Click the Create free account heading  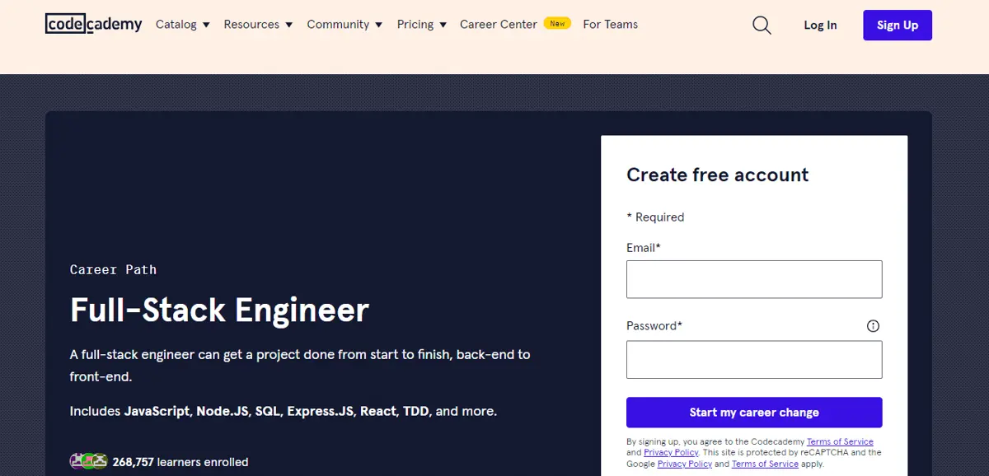pos(717,175)
